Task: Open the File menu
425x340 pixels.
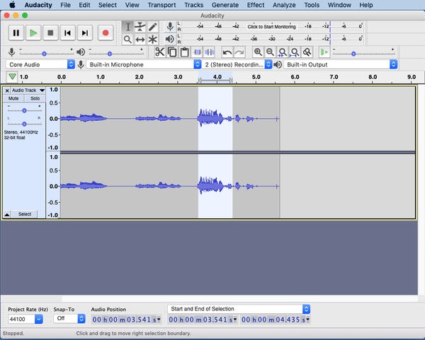Action: [x=65, y=5]
